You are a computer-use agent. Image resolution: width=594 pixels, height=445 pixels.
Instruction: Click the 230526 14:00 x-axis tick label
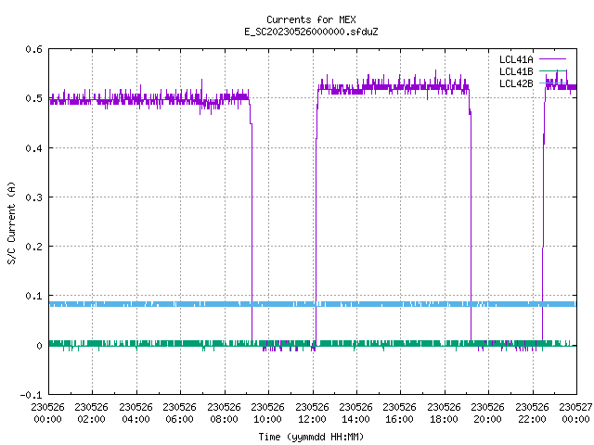point(355,413)
